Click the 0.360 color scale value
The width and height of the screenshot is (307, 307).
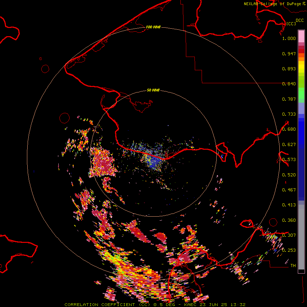pyautogui.click(x=289, y=220)
